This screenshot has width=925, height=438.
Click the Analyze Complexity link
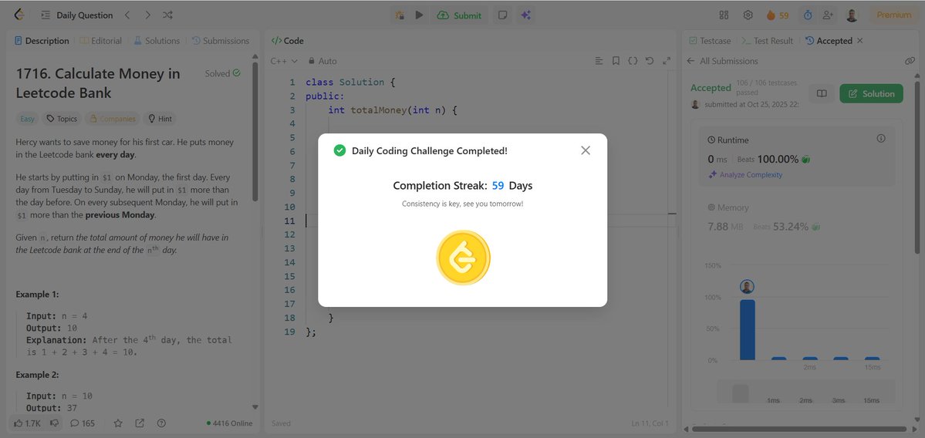point(746,174)
